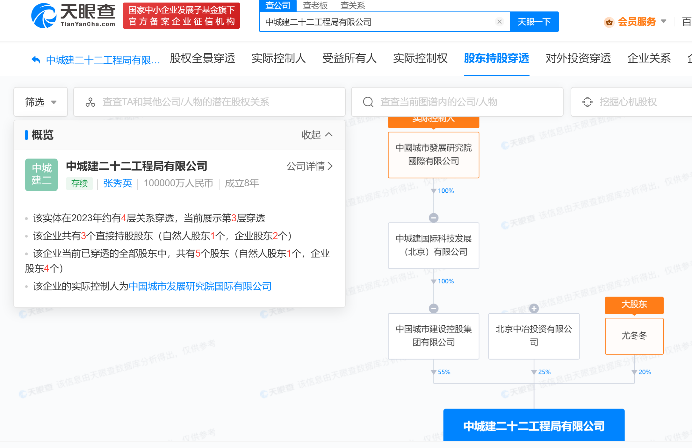Click the 中城建二 green company avatar
This screenshot has width=692, height=448.
[x=41, y=174]
